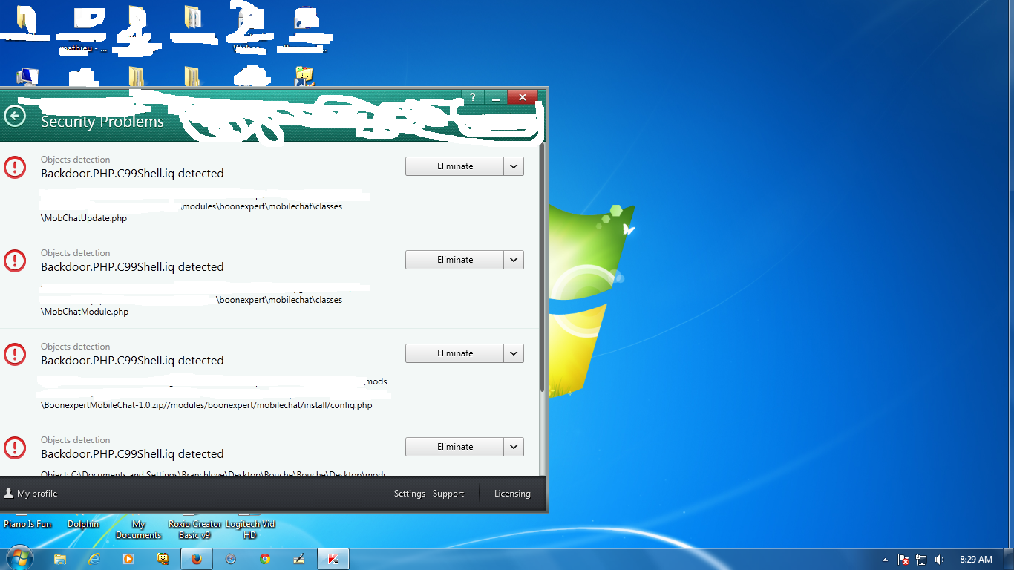Open Kaspersky from the taskbar
The height and width of the screenshot is (570, 1014).
[x=333, y=559]
